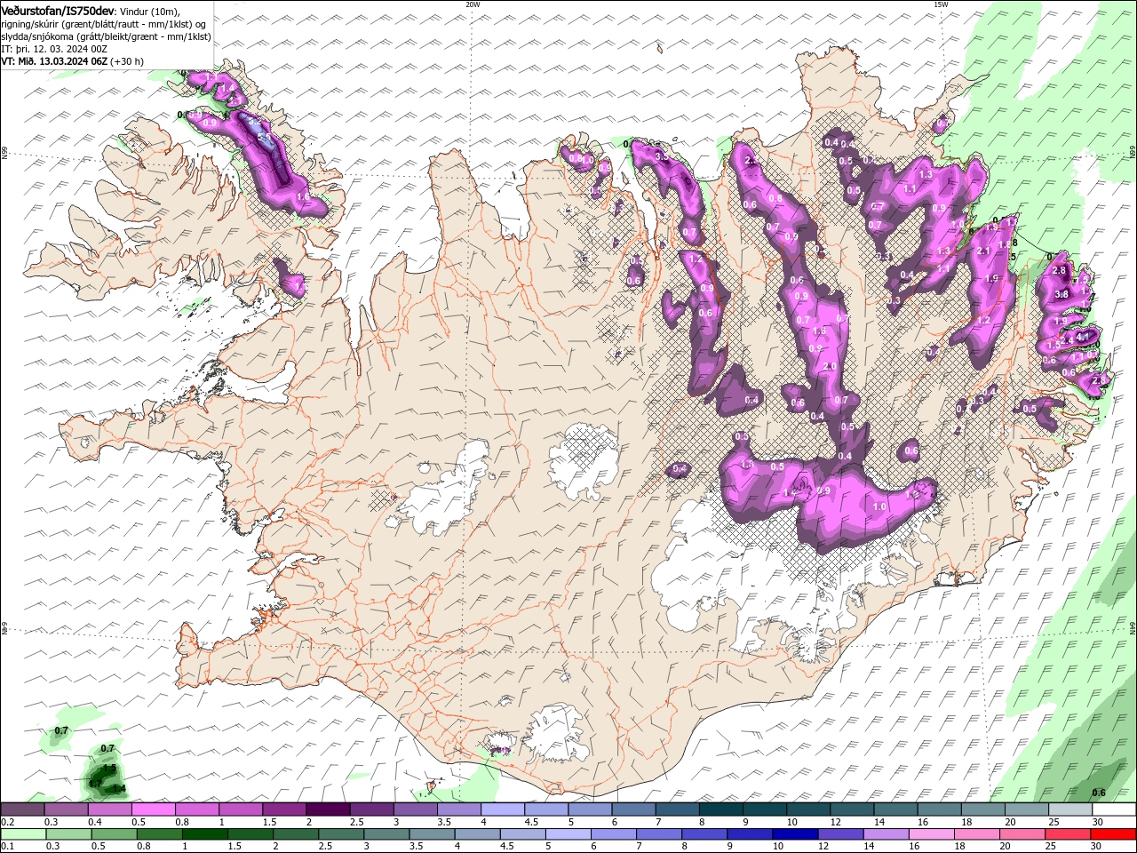The image size is (1137, 853).
Task: Click the 'slydda/snjókoma' legend description line
Action: click(106, 36)
